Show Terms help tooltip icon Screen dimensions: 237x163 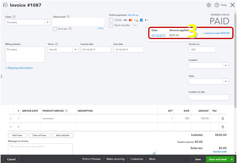pos(57,44)
